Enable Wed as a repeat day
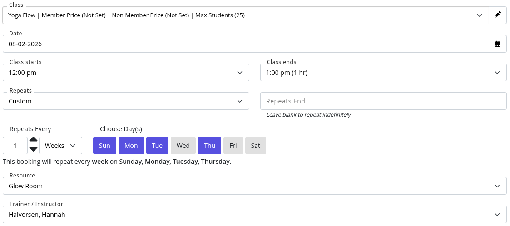The height and width of the screenshot is (226, 510). [x=183, y=145]
